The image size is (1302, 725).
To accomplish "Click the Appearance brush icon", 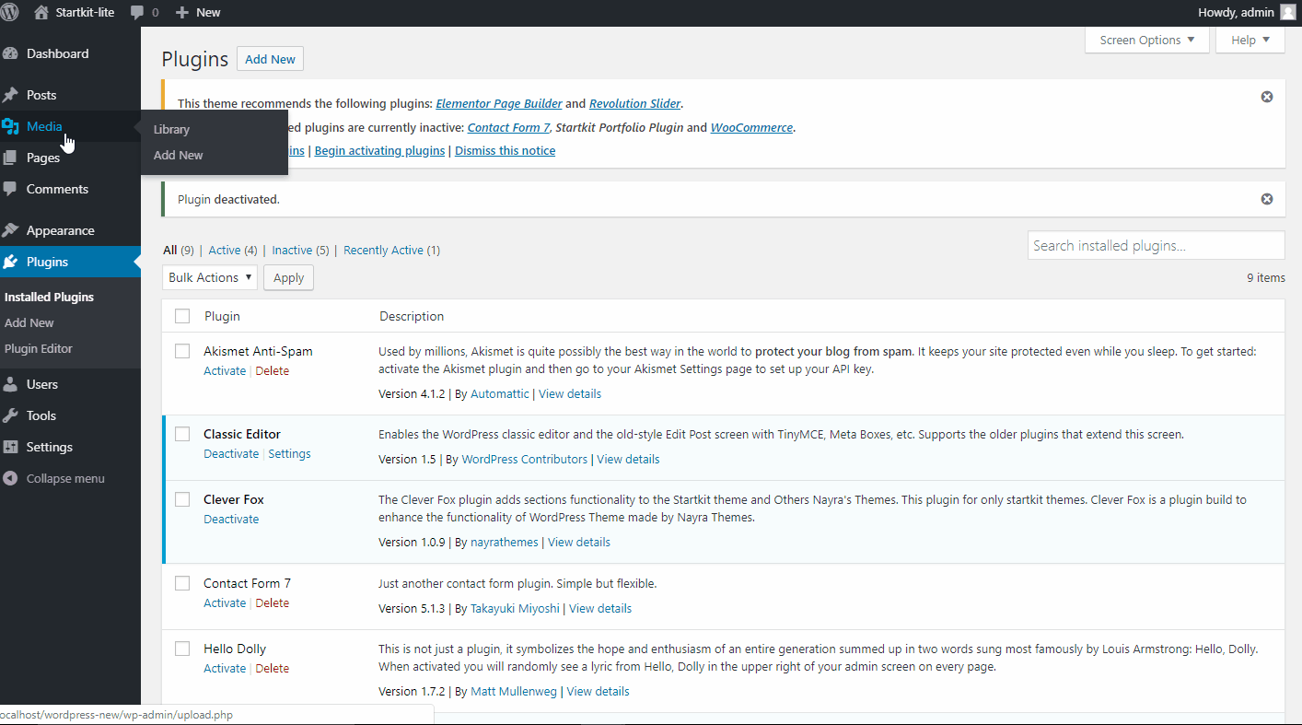I will 11,230.
